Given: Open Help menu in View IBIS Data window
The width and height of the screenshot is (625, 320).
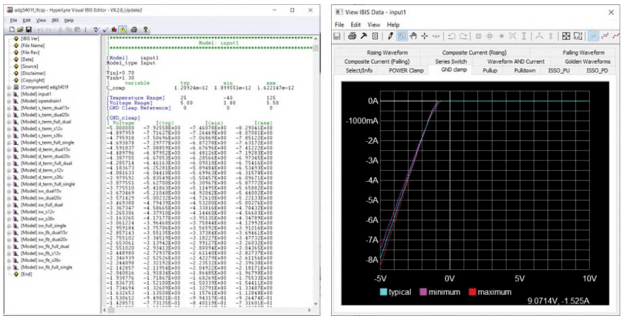Looking at the screenshot, I should point(393,25).
